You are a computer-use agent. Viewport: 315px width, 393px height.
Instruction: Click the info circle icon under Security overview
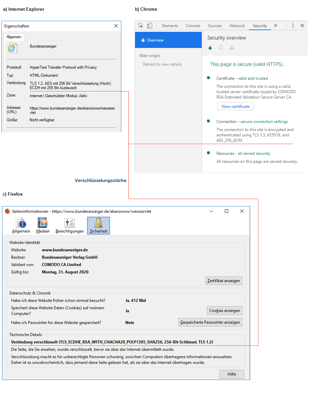coord(221,48)
